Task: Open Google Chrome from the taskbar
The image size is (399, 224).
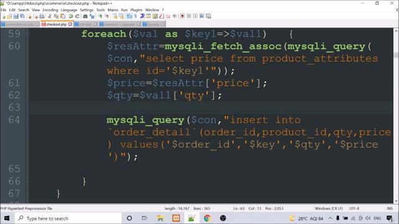Action: tap(207, 218)
